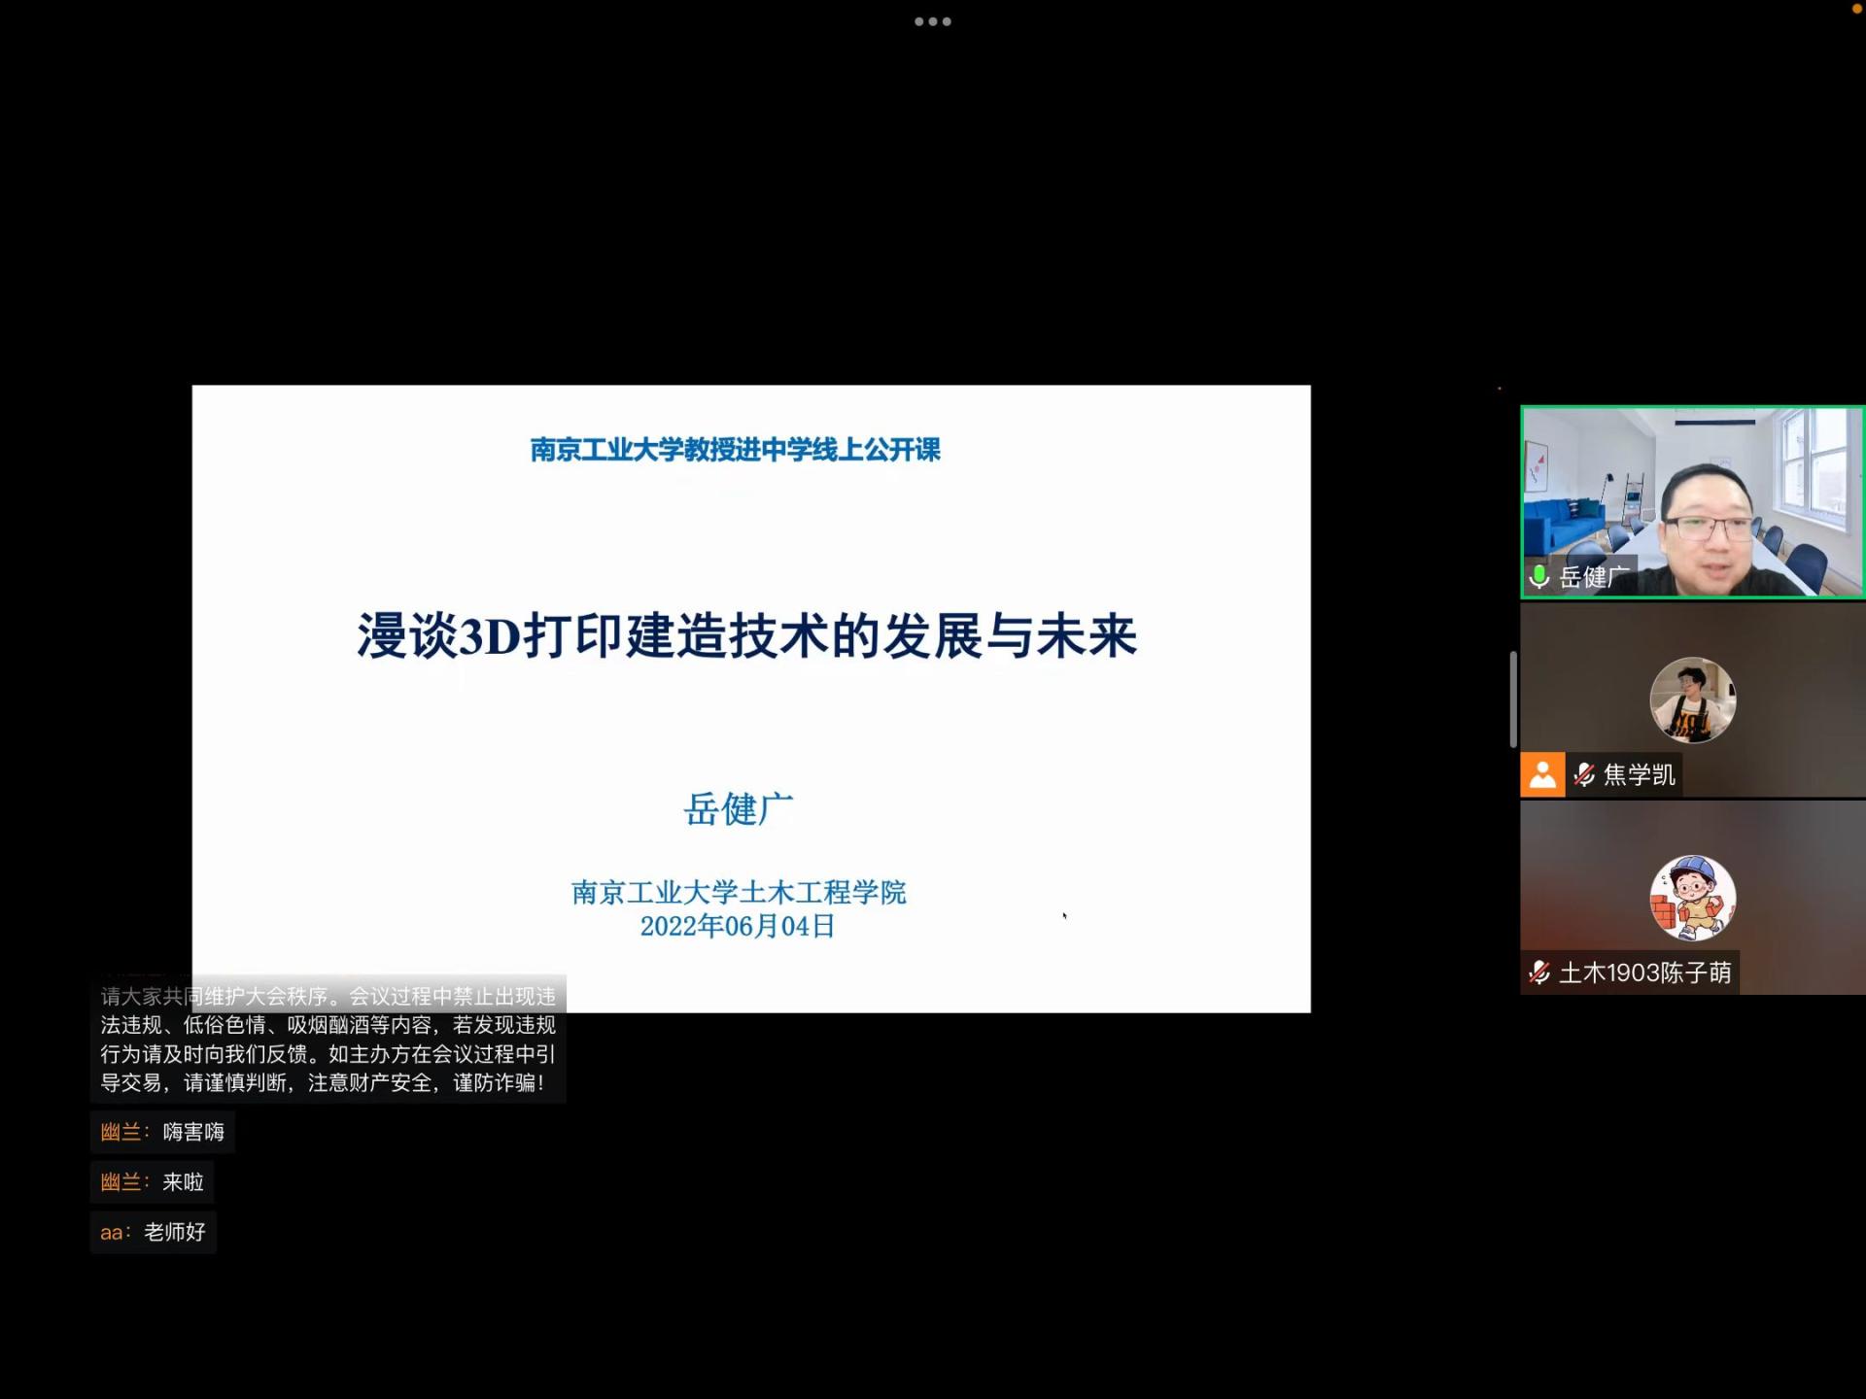
Task: Click the three-dot menu at top center
Action: [932, 21]
